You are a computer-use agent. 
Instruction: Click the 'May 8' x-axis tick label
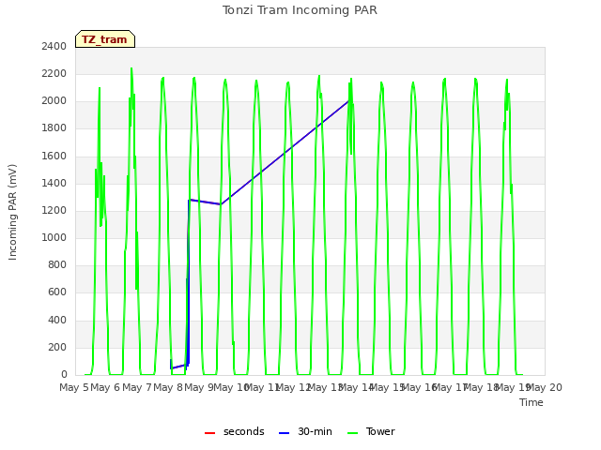tap(168, 387)
